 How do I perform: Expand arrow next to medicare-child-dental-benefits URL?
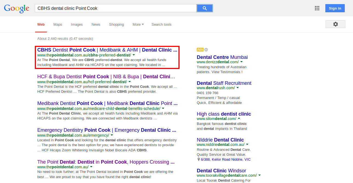point(163,108)
